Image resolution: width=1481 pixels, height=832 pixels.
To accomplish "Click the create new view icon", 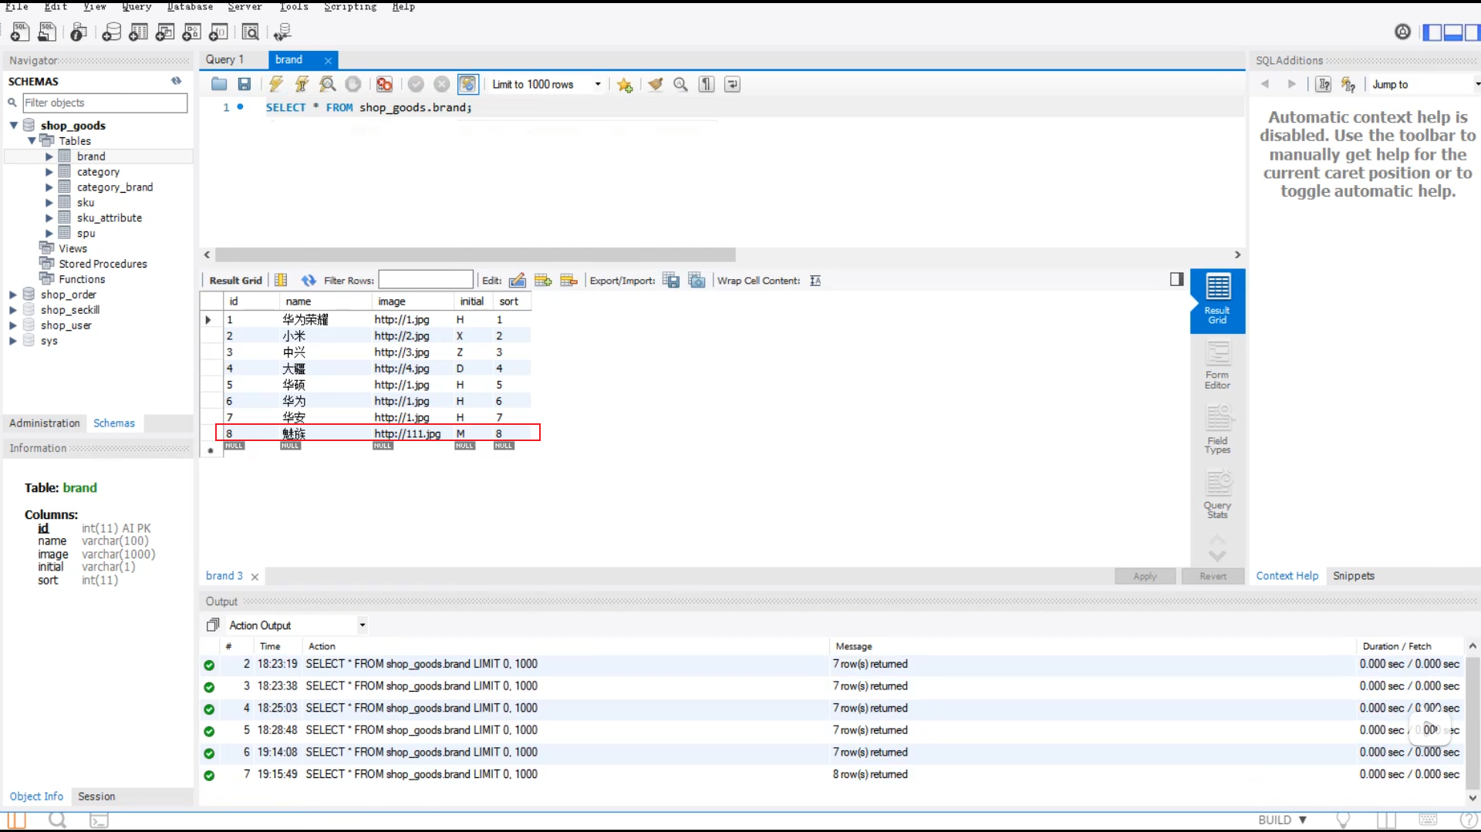I will pos(165,32).
